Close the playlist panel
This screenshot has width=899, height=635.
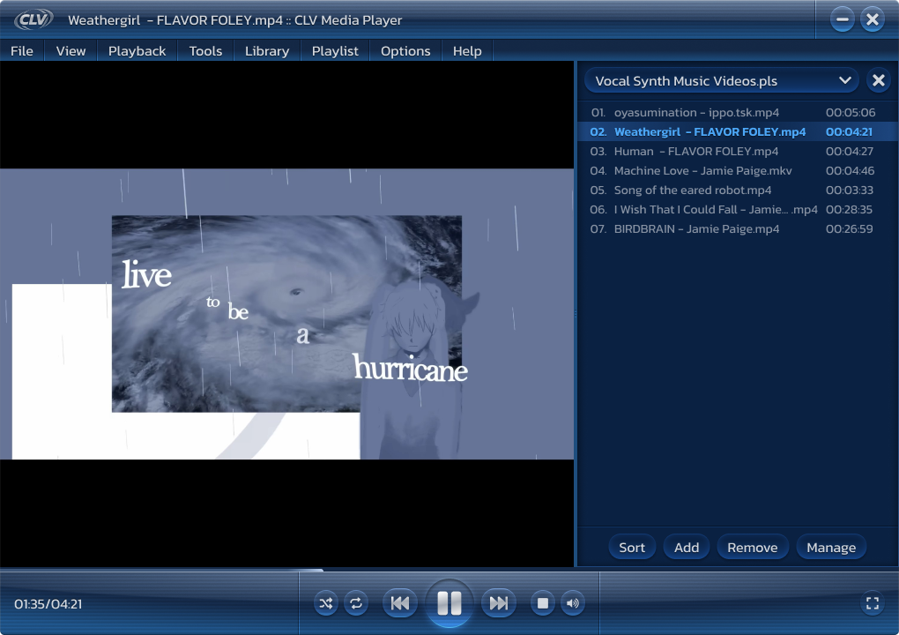point(878,80)
